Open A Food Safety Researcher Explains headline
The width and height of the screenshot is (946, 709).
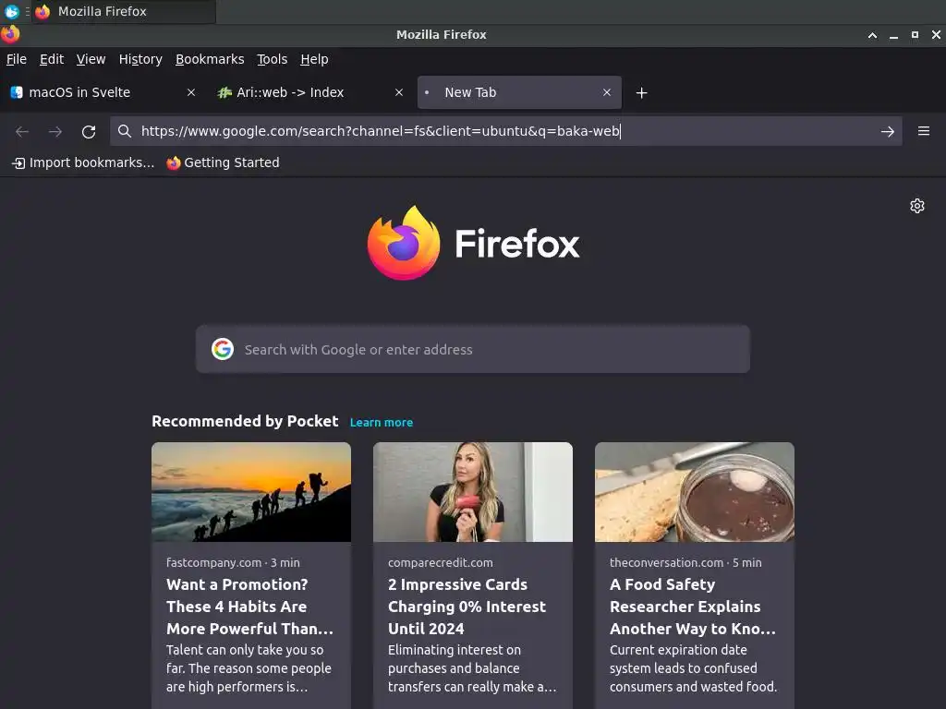coord(693,607)
